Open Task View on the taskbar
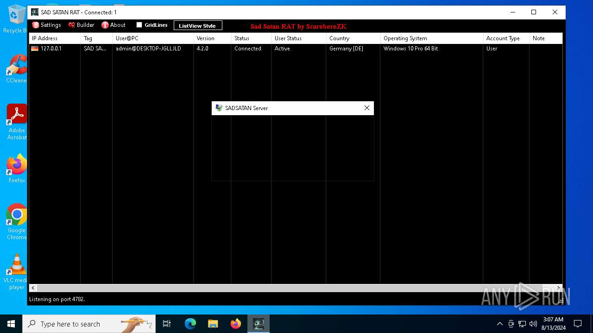Image resolution: width=593 pixels, height=333 pixels. [x=167, y=324]
